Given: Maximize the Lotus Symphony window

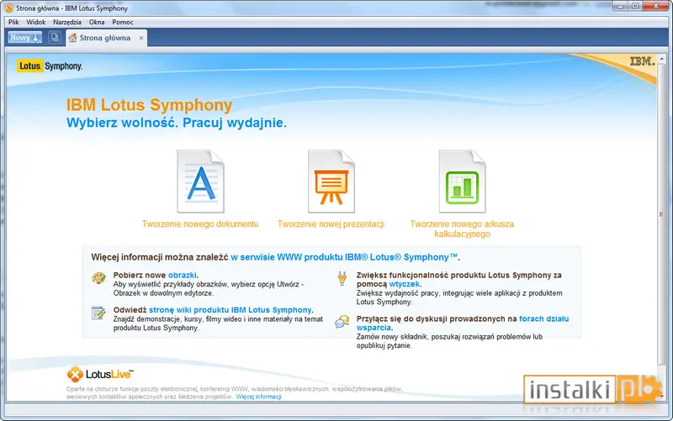Looking at the screenshot, I should click(x=635, y=6).
